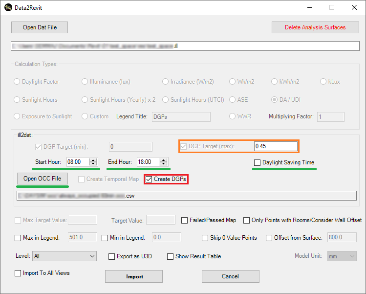Enable Failed/Passed Map checkbox

pyautogui.click(x=184, y=220)
